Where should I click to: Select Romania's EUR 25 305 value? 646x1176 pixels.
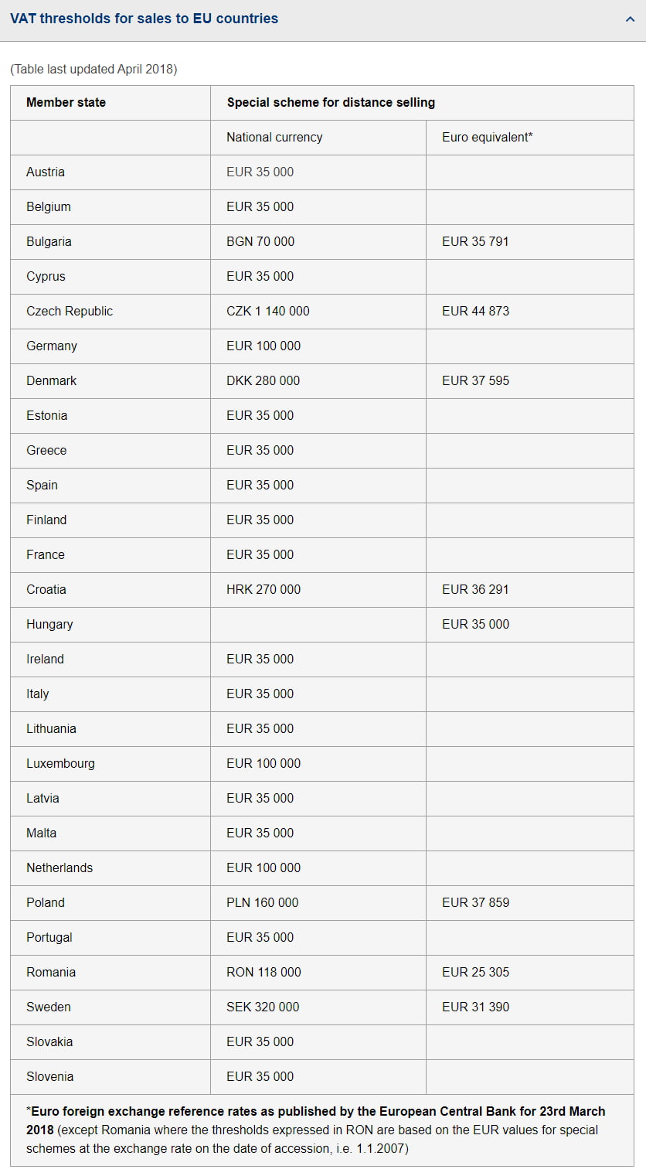[x=473, y=972]
